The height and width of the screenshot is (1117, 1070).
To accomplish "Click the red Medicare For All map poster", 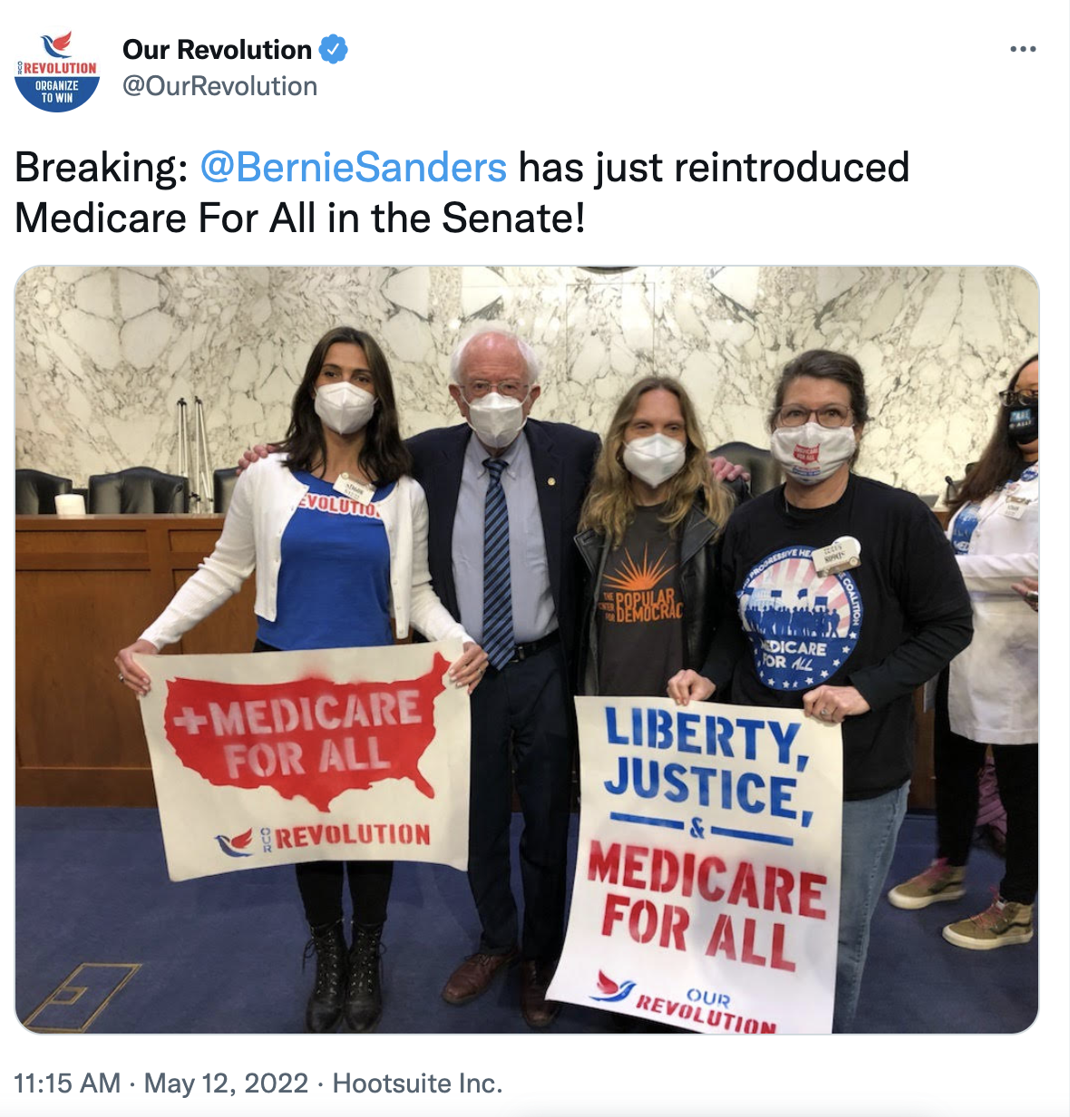I will [306, 760].
